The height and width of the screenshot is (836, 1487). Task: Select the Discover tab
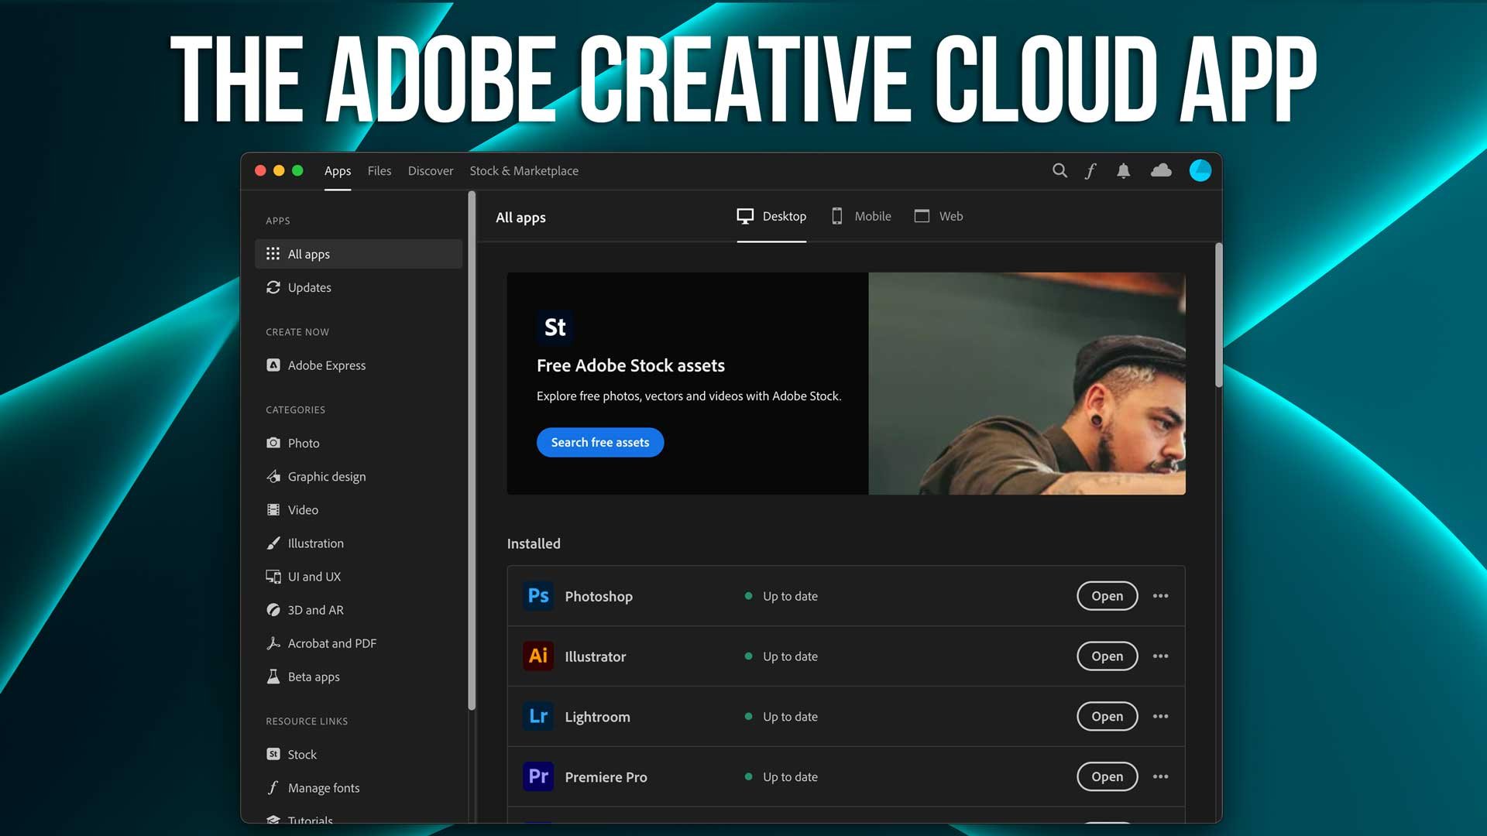point(430,170)
